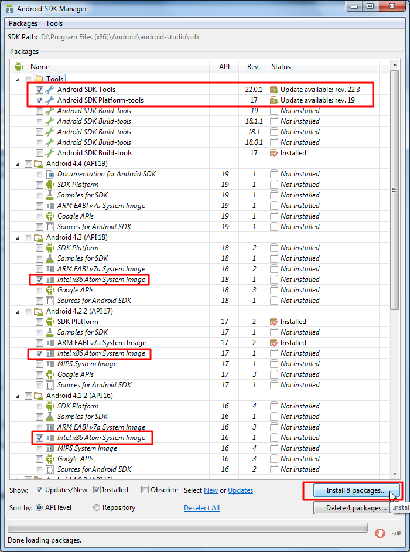The width and height of the screenshot is (410, 552).
Task: Click Delete 4 packages button
Action: pyautogui.click(x=356, y=508)
